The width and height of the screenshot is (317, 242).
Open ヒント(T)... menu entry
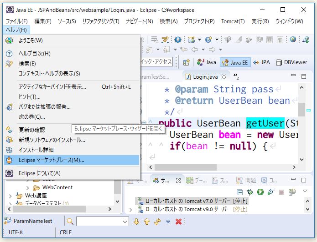point(72,97)
